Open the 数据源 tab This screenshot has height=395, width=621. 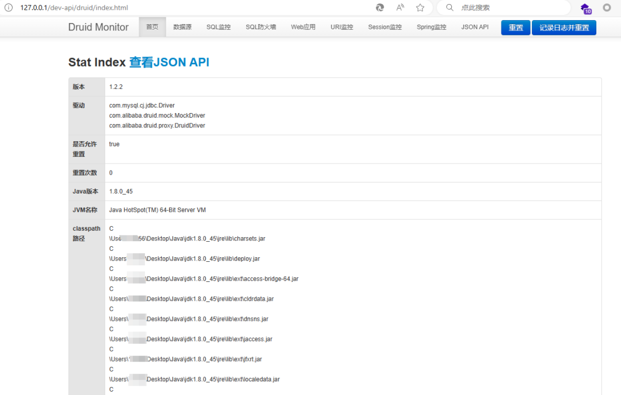point(182,27)
